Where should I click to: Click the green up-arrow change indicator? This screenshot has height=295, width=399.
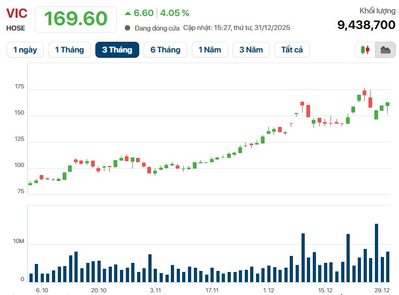(127, 13)
